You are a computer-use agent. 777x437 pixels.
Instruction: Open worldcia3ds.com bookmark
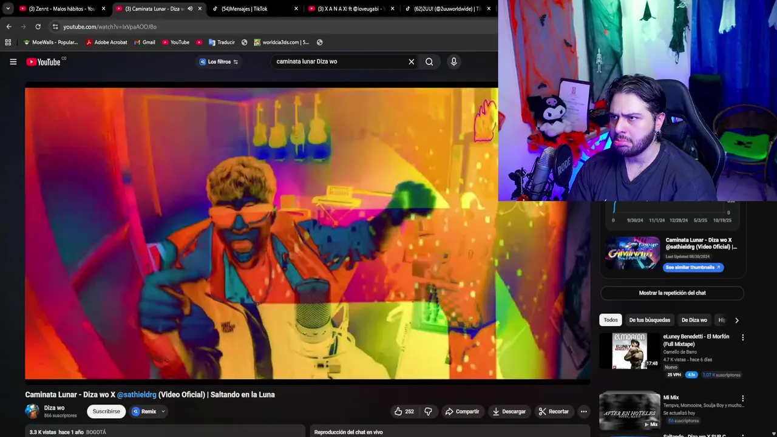pos(282,42)
